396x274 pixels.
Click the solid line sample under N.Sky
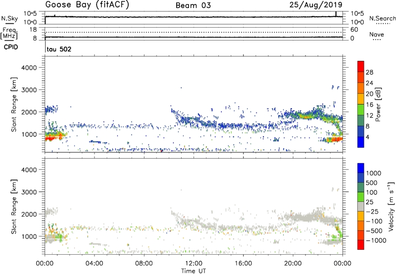pyautogui.click(x=9, y=23)
